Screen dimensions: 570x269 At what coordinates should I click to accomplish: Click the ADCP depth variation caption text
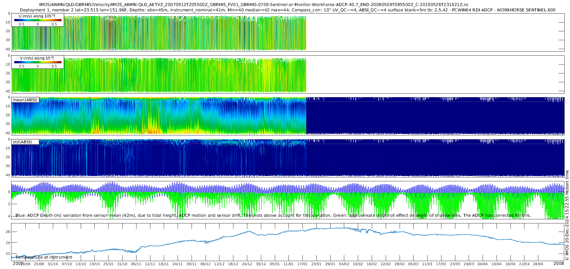[x=273, y=215]
